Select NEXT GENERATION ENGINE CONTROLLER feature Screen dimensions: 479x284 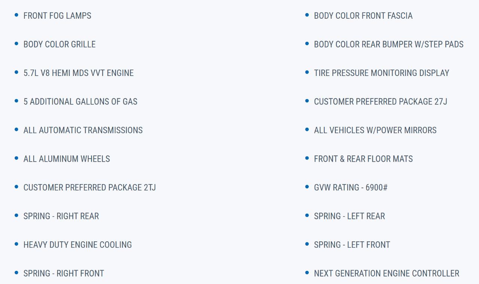coord(387,273)
